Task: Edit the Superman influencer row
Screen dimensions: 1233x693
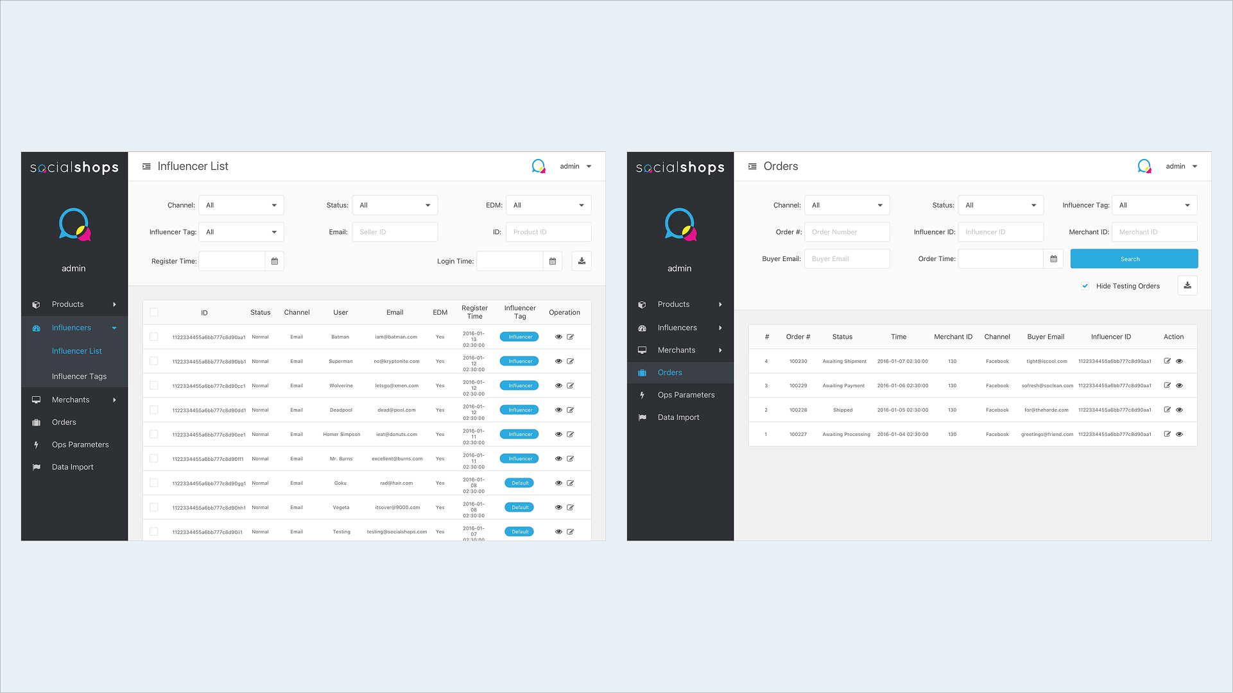Action: point(570,362)
